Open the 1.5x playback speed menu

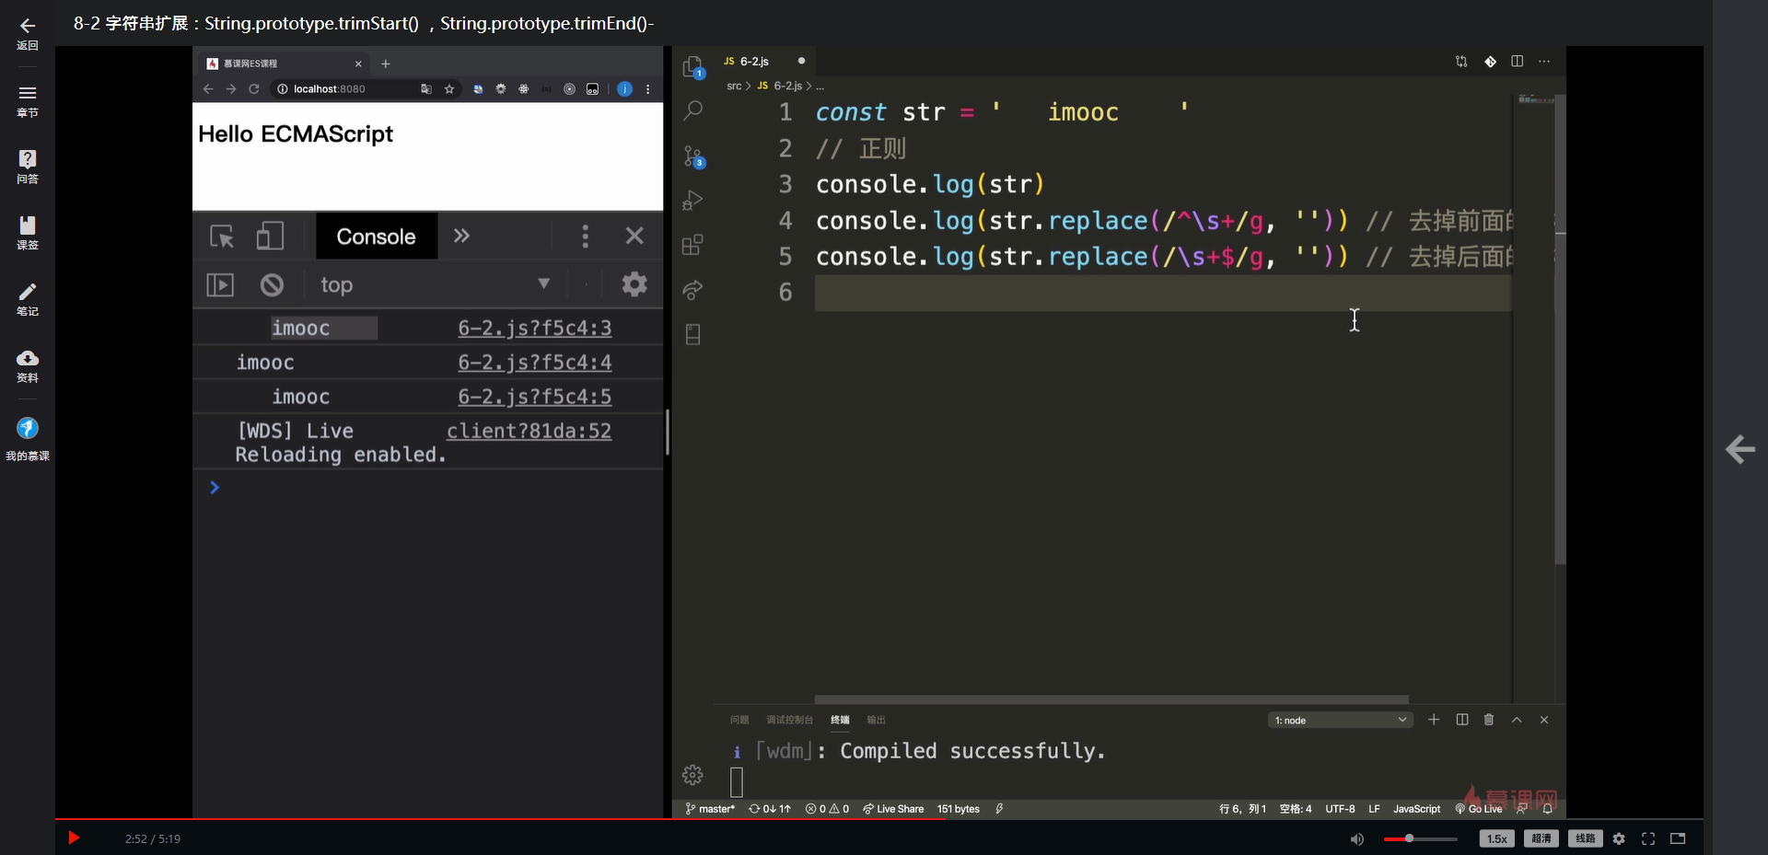pos(1496,838)
